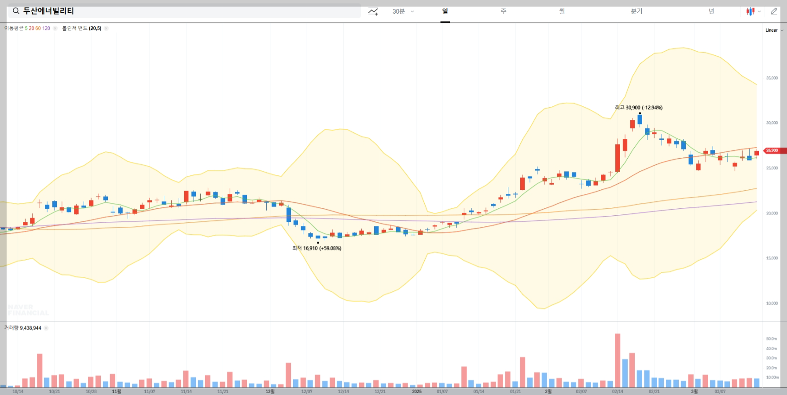The width and height of the screenshot is (787, 395).
Task: Click the 두산에너빌리티 search field
Action: (184, 11)
